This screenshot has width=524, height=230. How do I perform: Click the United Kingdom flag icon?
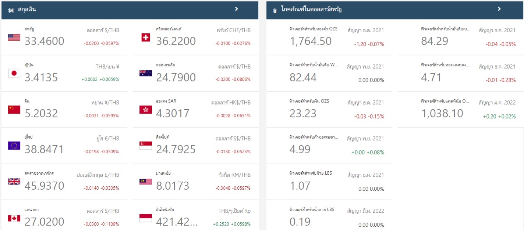(x=14, y=182)
